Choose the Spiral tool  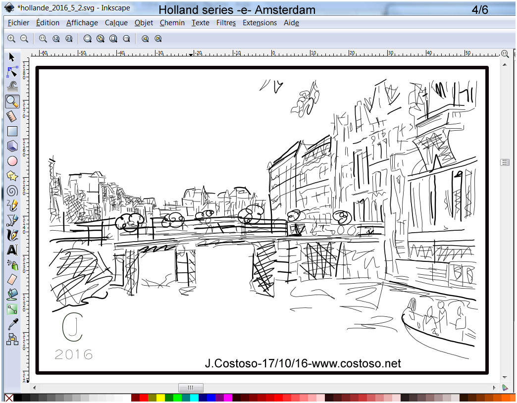tap(12, 191)
